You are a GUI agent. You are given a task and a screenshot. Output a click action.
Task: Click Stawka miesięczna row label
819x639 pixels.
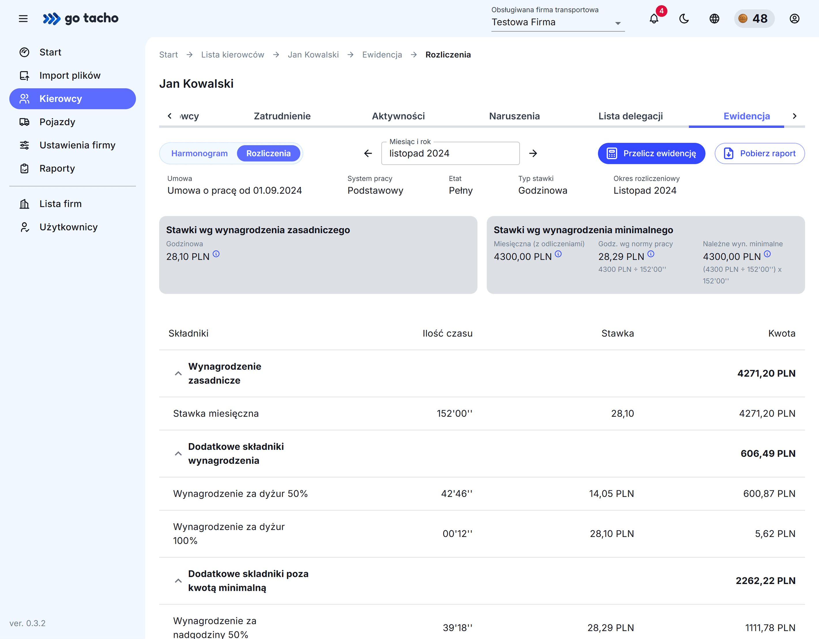tap(216, 414)
